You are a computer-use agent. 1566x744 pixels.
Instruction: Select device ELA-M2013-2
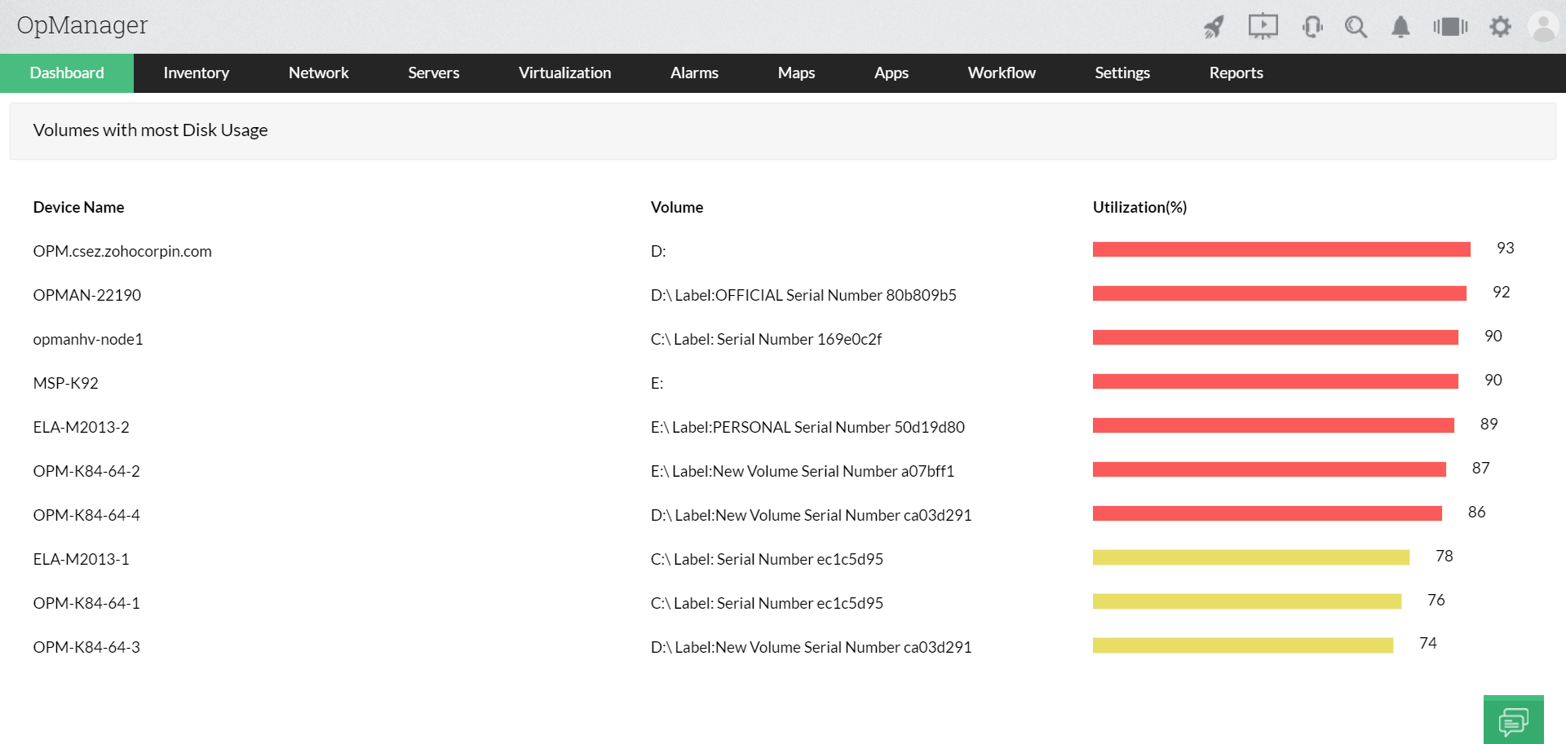[81, 428]
